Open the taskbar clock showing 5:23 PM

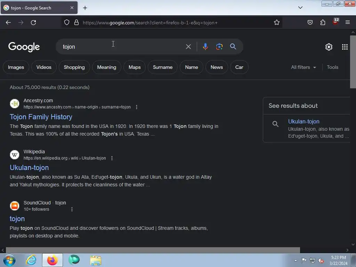338,260
